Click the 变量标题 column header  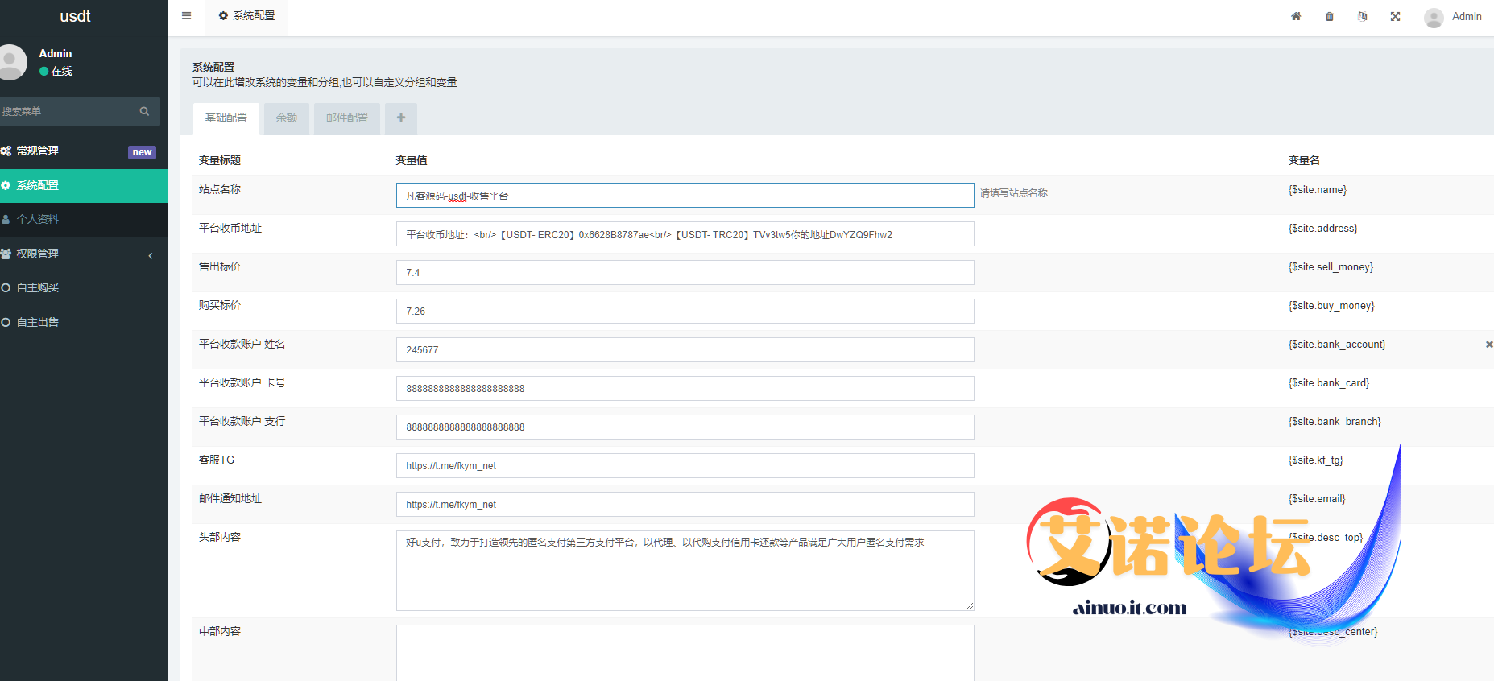(x=220, y=160)
